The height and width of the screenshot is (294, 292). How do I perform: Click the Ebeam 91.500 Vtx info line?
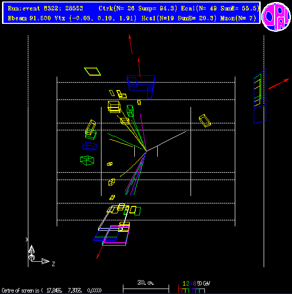[72, 18]
